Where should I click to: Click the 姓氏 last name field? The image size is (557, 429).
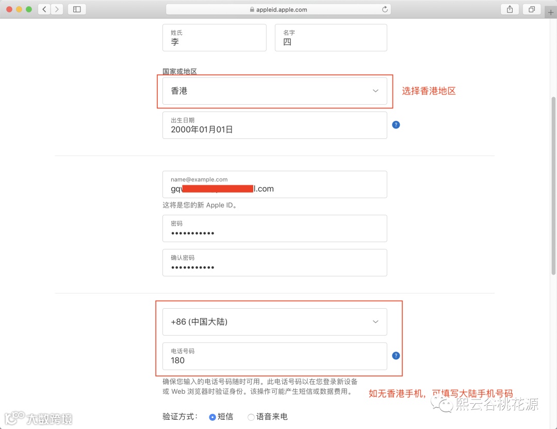[x=214, y=38]
